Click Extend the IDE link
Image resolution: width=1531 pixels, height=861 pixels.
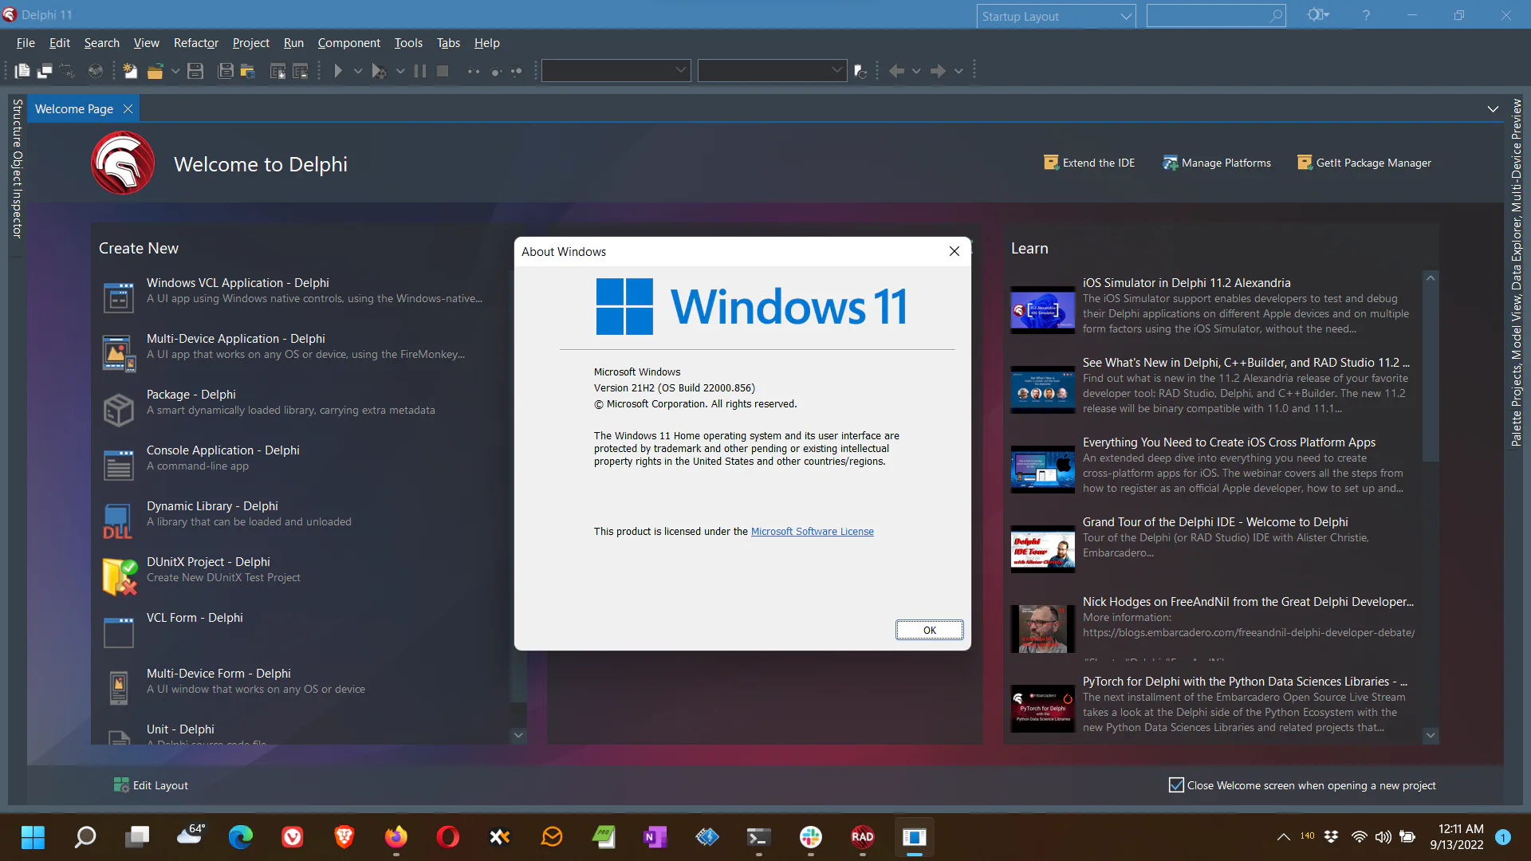pyautogui.click(x=1089, y=163)
